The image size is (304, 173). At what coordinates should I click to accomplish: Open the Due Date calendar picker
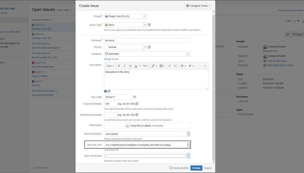point(135,97)
